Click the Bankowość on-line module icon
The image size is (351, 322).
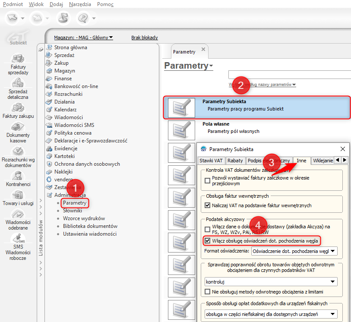coord(49,86)
